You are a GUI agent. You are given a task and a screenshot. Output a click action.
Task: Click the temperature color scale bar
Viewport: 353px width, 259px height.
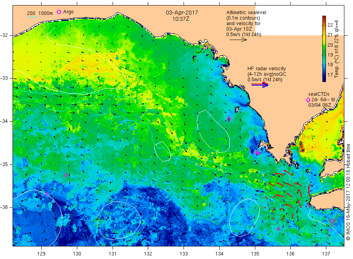[324, 49]
